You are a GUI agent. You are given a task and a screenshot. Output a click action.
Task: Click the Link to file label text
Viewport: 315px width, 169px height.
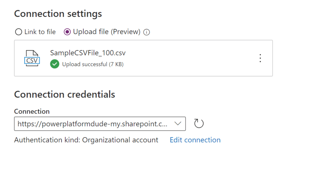coord(40,32)
